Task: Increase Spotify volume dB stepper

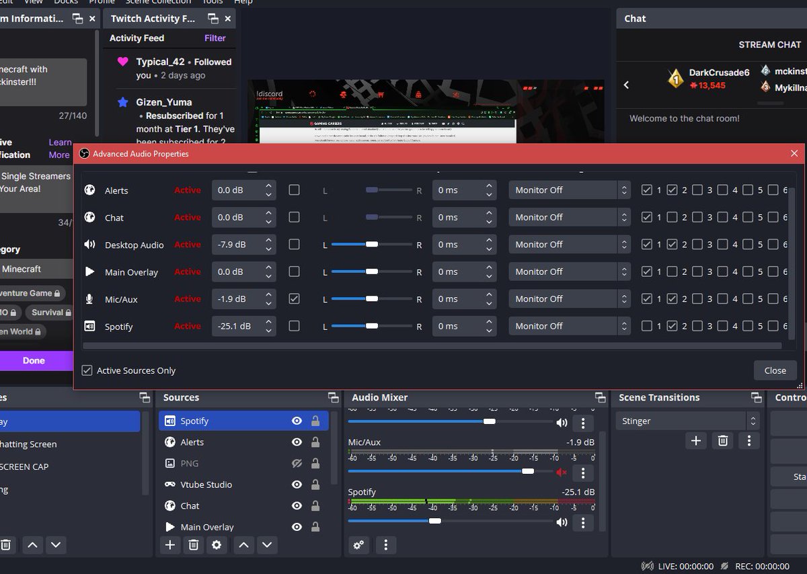Action: click(x=268, y=321)
